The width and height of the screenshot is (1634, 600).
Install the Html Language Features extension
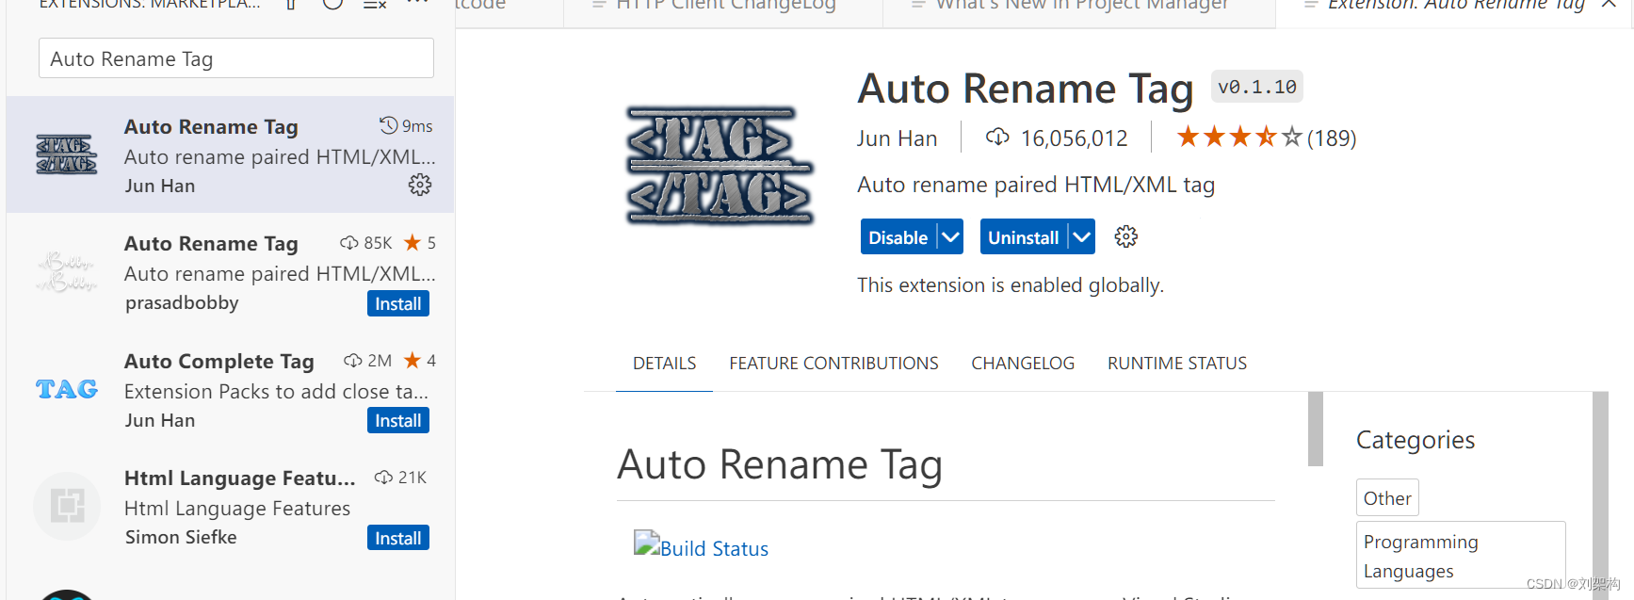398,538
